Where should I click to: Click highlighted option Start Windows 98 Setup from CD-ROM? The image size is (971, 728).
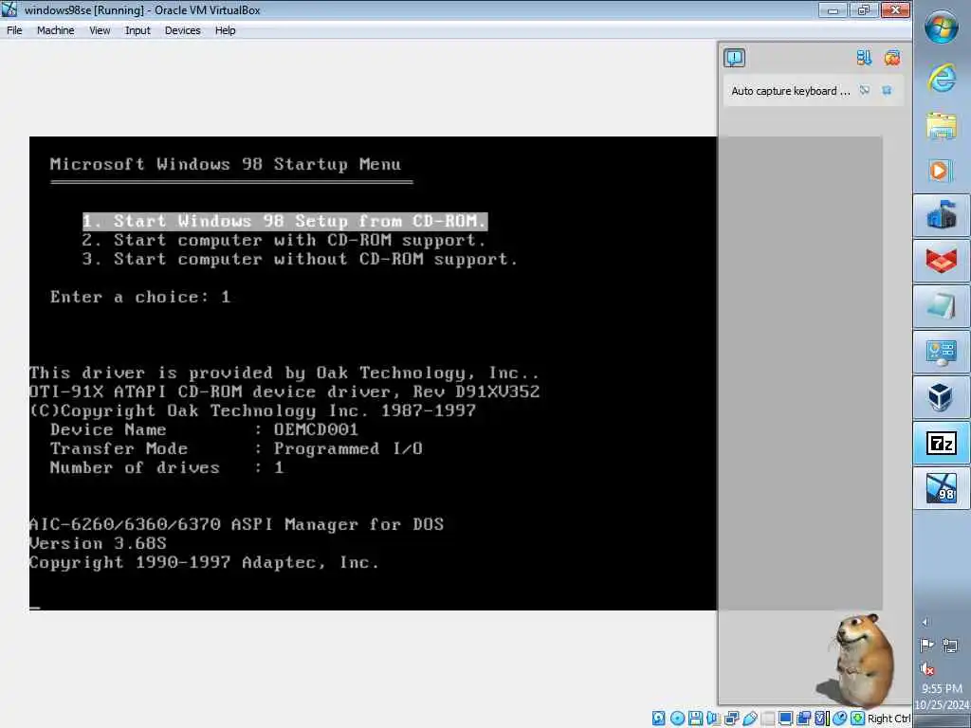pyautogui.click(x=284, y=221)
